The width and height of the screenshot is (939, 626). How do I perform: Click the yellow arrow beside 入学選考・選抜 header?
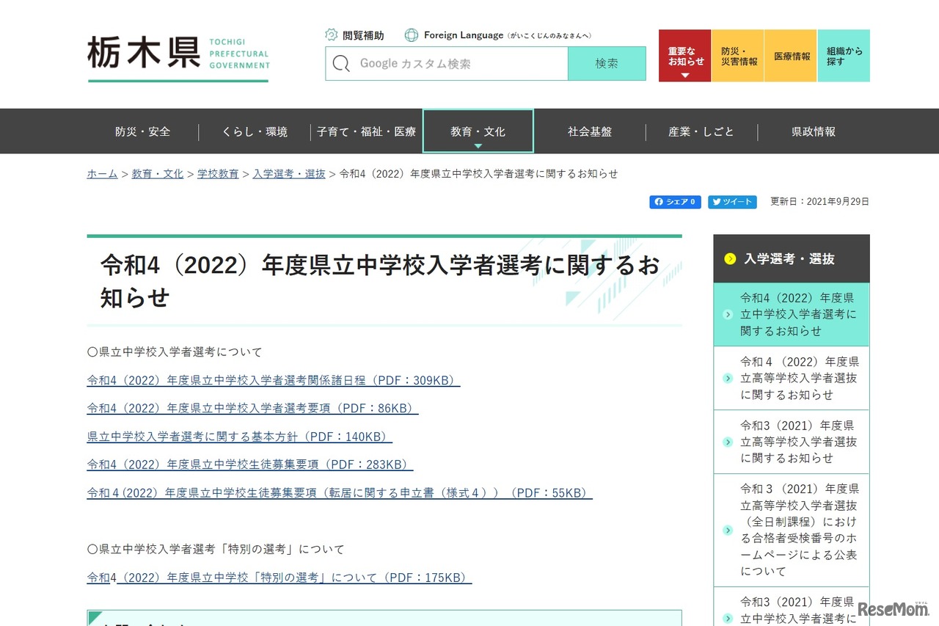pyautogui.click(x=728, y=258)
